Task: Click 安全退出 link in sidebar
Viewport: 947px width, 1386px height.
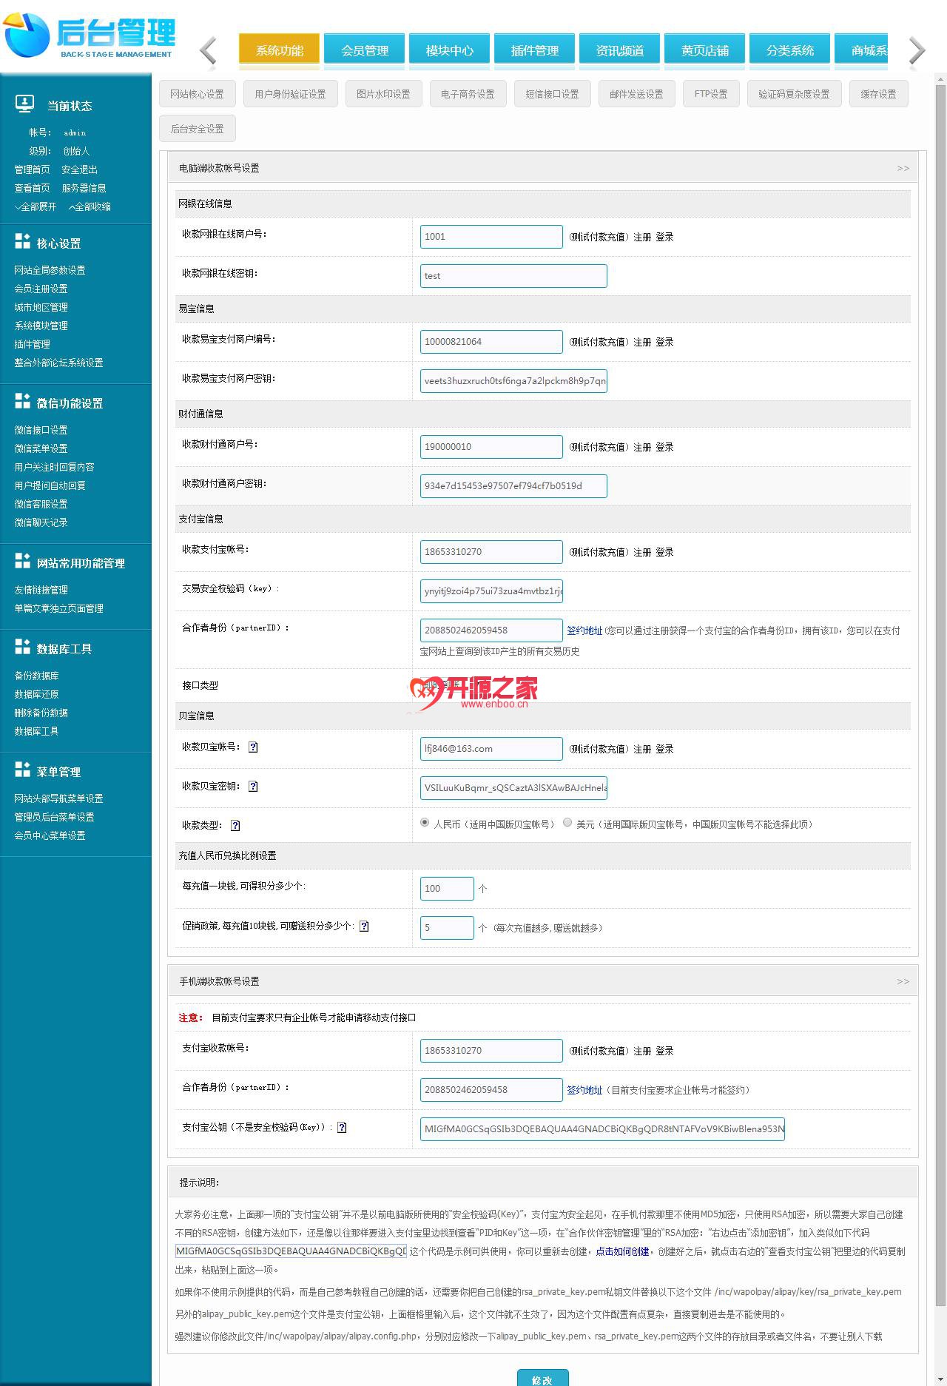Action: pos(80,170)
